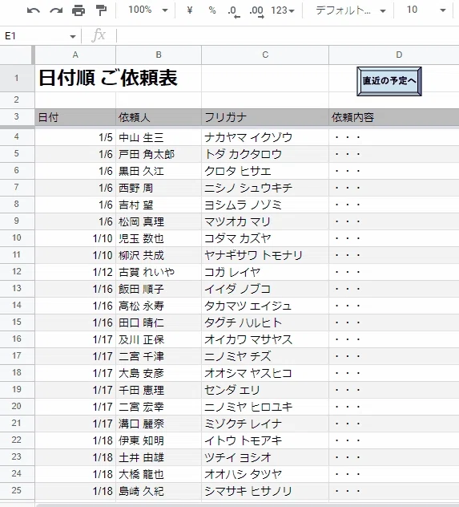Select column C header
The width and height of the screenshot is (459, 507).
click(x=265, y=55)
